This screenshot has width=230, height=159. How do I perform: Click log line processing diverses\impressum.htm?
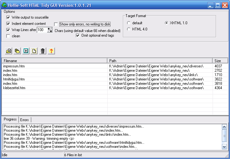(x=74, y=126)
